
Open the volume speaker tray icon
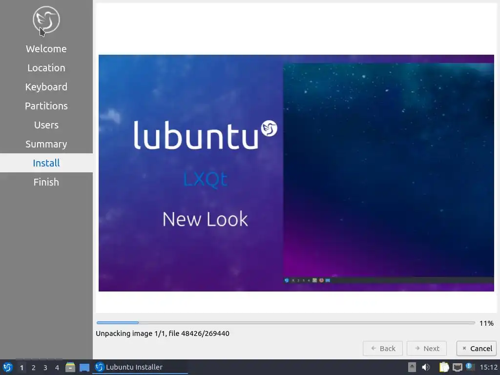(426, 367)
